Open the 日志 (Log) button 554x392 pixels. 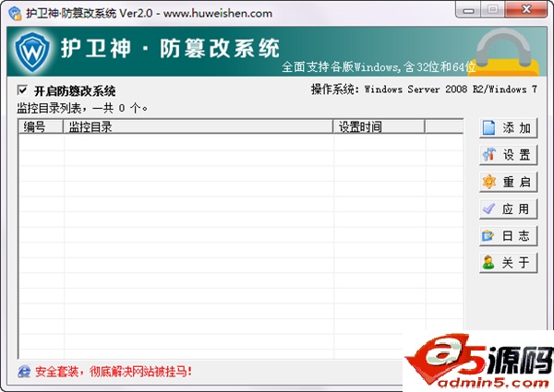(508, 236)
